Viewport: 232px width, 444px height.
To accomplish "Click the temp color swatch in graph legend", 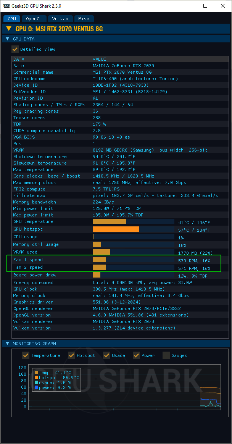I will [x=36, y=373].
